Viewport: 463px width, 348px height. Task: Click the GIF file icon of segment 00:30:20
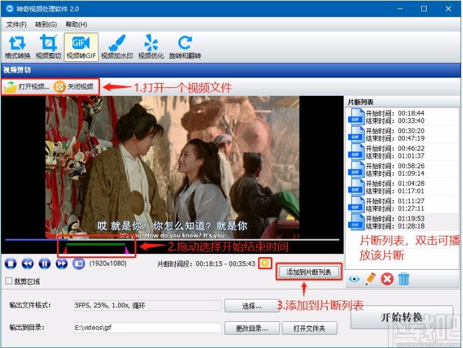pos(356,135)
